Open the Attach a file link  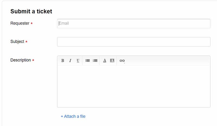pyautogui.click(x=73, y=116)
